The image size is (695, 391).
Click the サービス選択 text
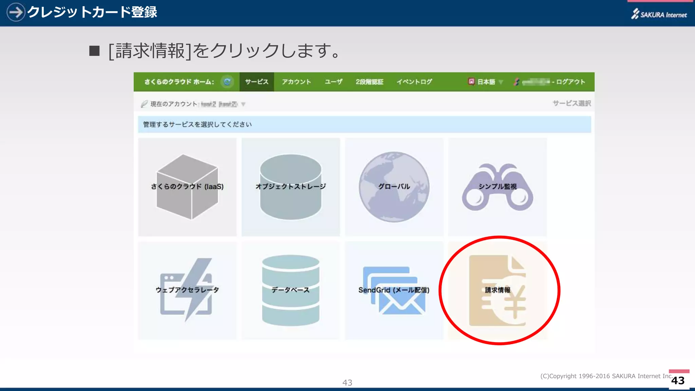coord(572,103)
